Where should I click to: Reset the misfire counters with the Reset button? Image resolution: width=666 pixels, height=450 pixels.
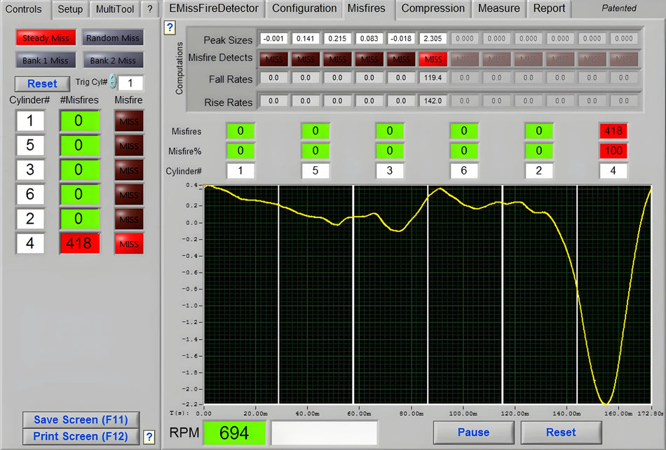coord(42,83)
